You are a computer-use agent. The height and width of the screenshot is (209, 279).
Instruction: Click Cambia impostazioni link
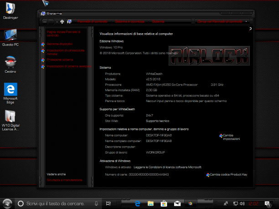click(x=231, y=137)
